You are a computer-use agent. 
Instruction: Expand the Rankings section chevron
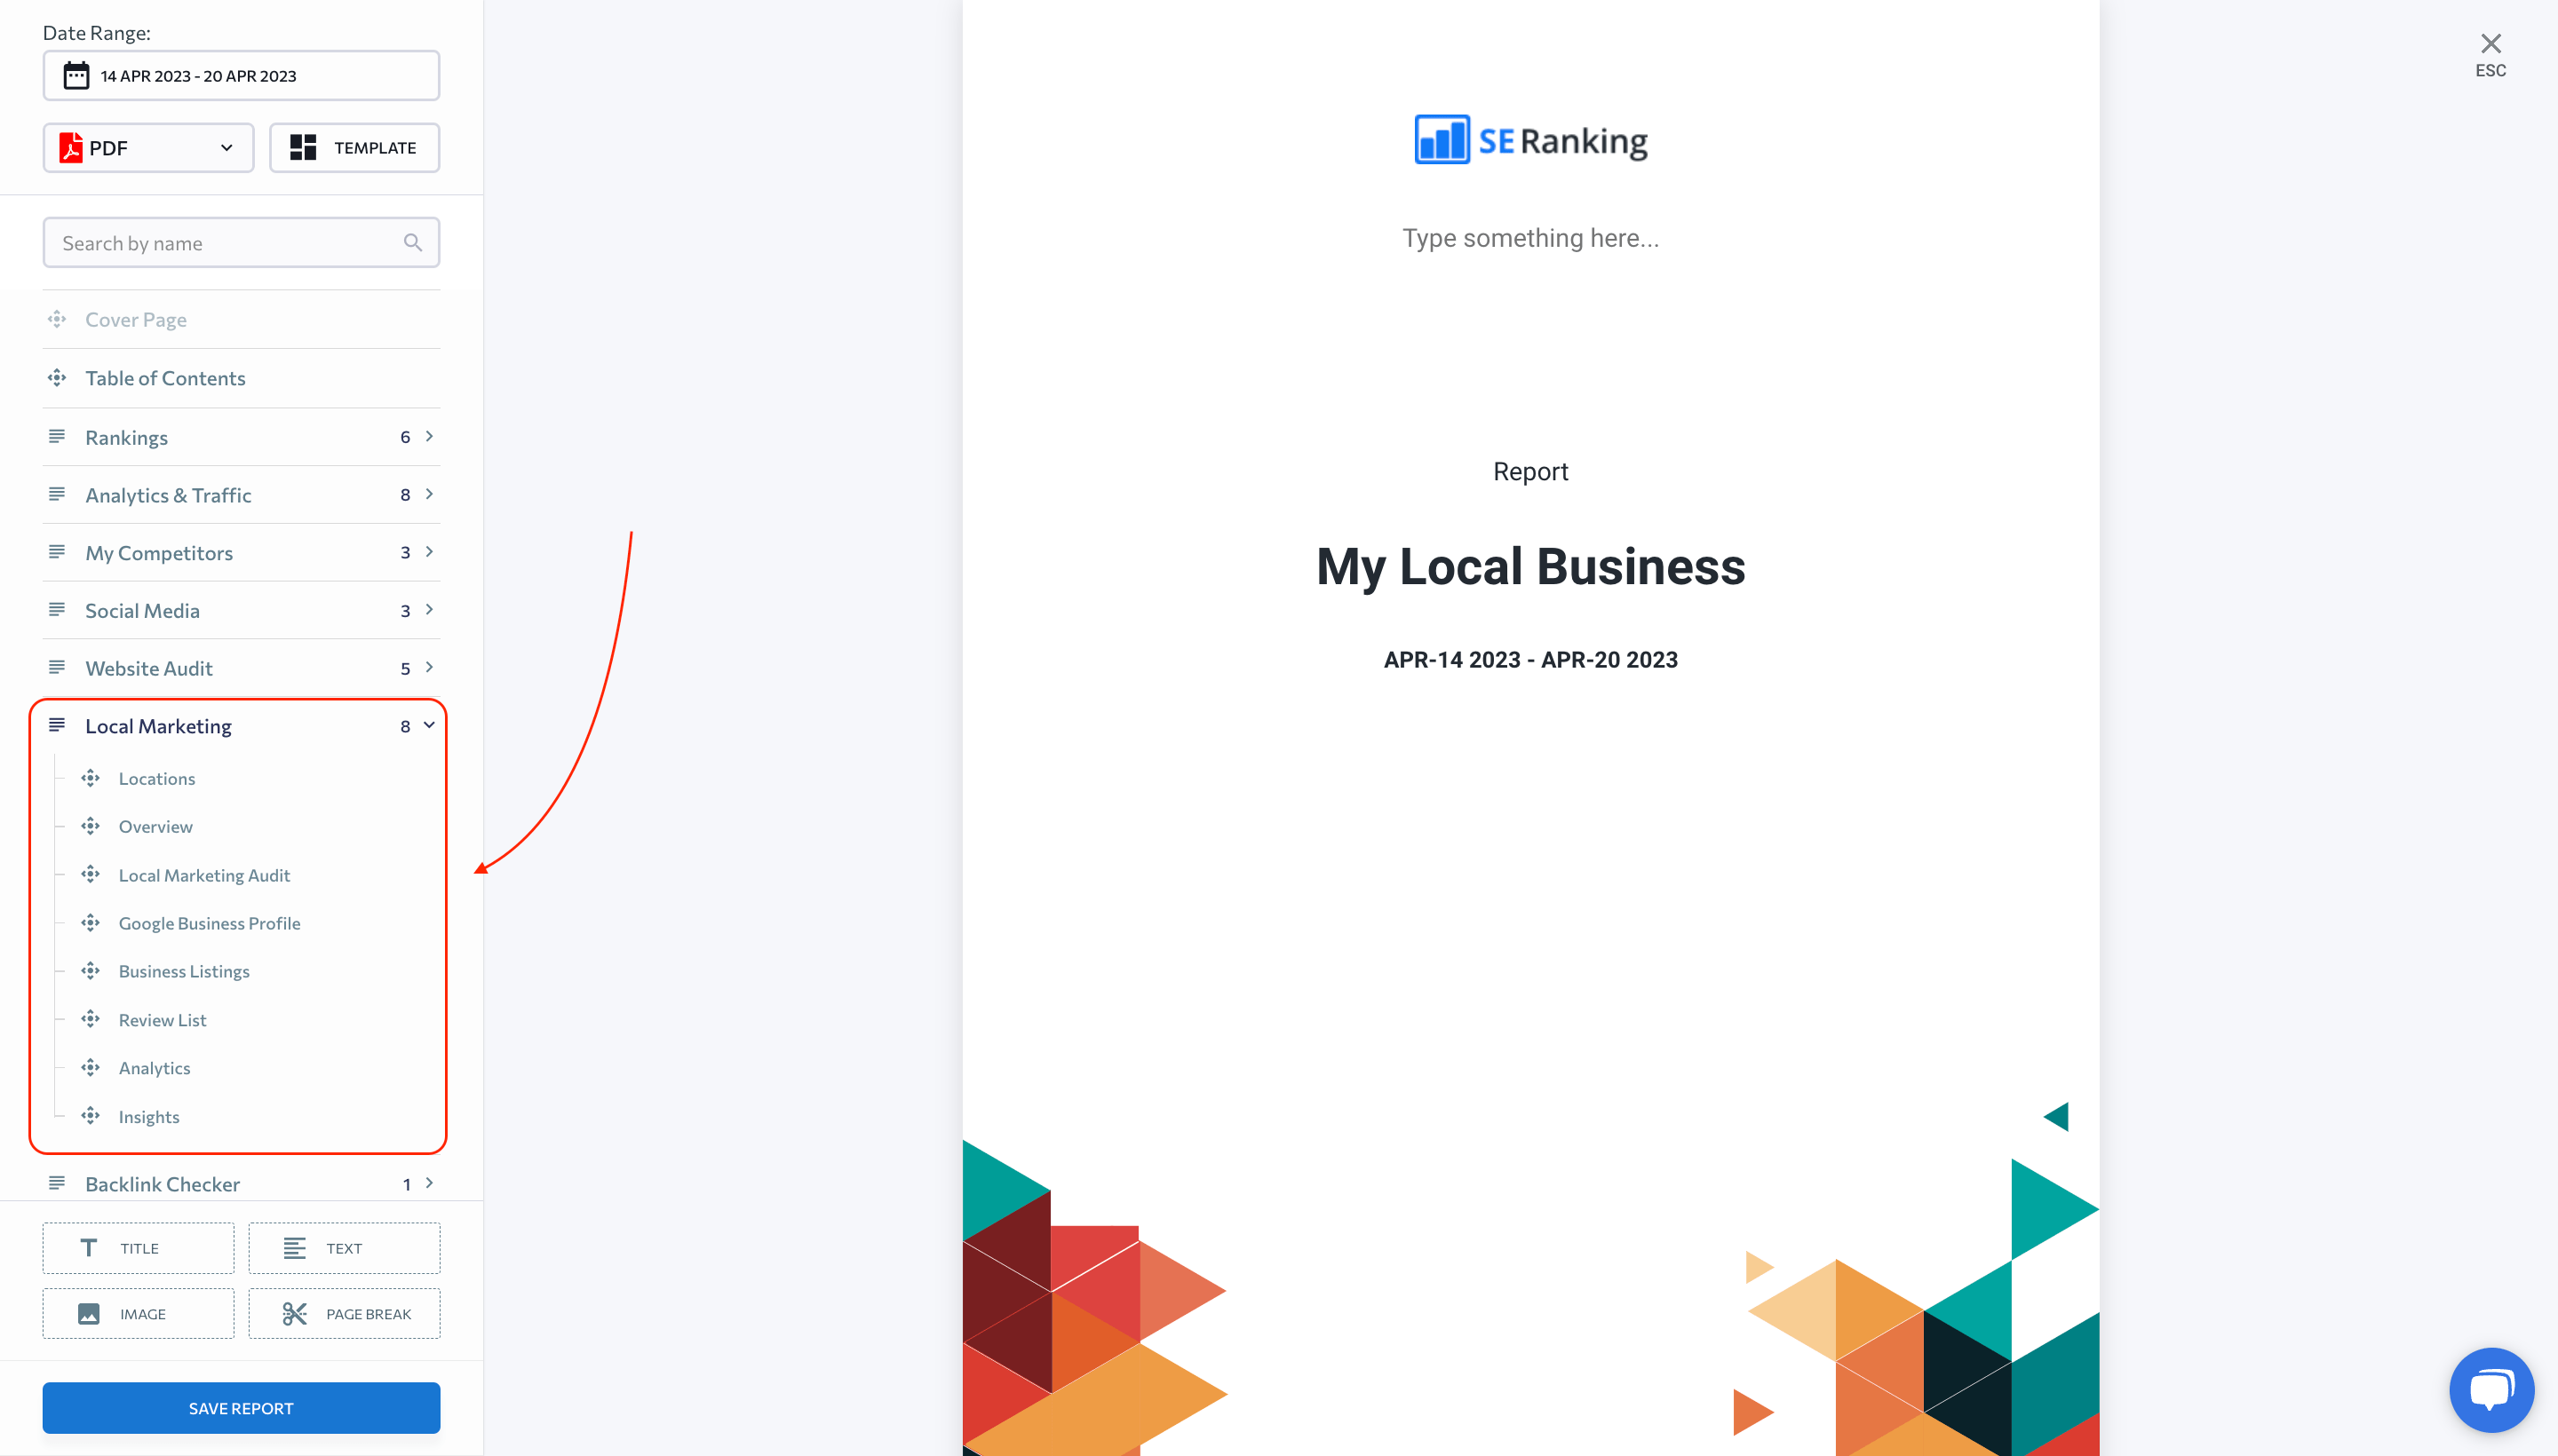431,436
